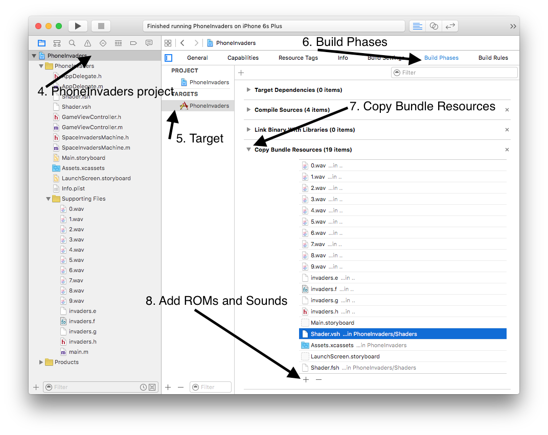Expand Target Dependencies section
Viewport: 548px width, 435px height.
pyautogui.click(x=248, y=90)
